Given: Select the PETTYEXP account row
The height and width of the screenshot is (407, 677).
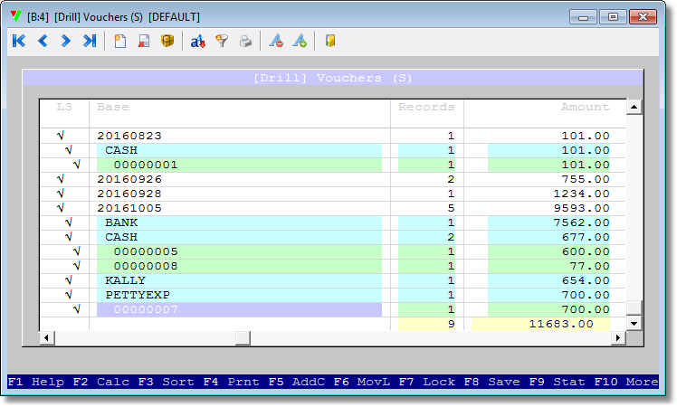Looking at the screenshot, I should pyautogui.click(x=332, y=295).
